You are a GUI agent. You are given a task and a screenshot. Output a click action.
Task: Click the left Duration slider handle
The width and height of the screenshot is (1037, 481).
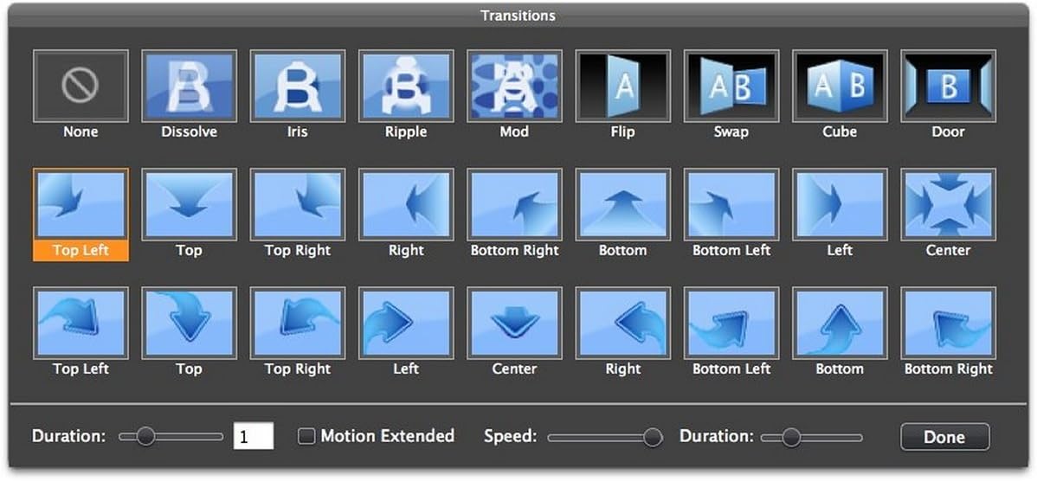(x=145, y=438)
